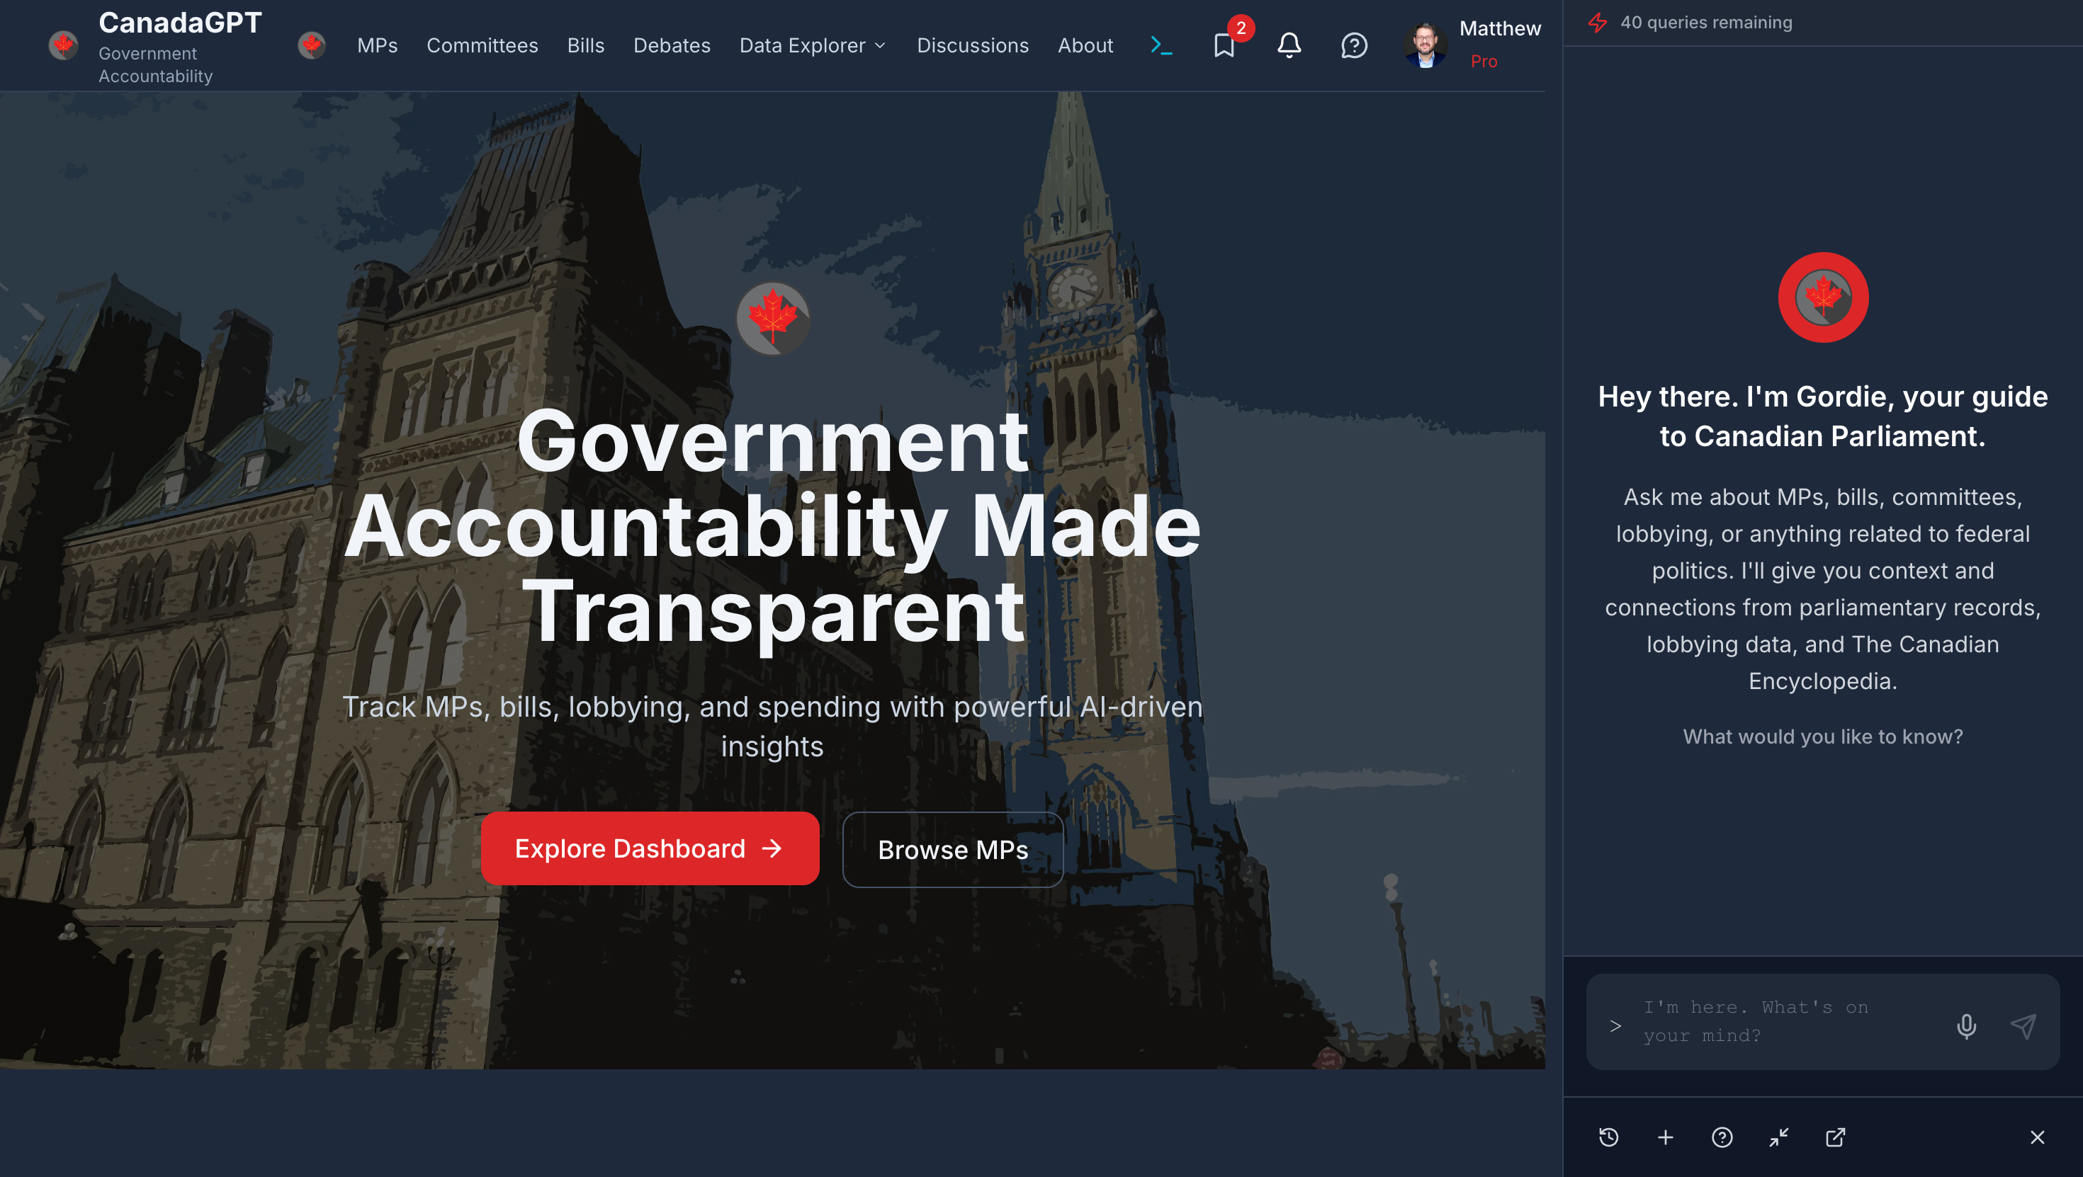
Task: Open the terminal command prompt icon
Action: [1161, 45]
